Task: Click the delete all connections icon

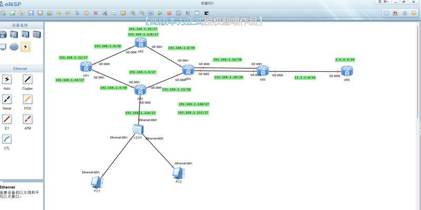Action: tap(105, 13)
